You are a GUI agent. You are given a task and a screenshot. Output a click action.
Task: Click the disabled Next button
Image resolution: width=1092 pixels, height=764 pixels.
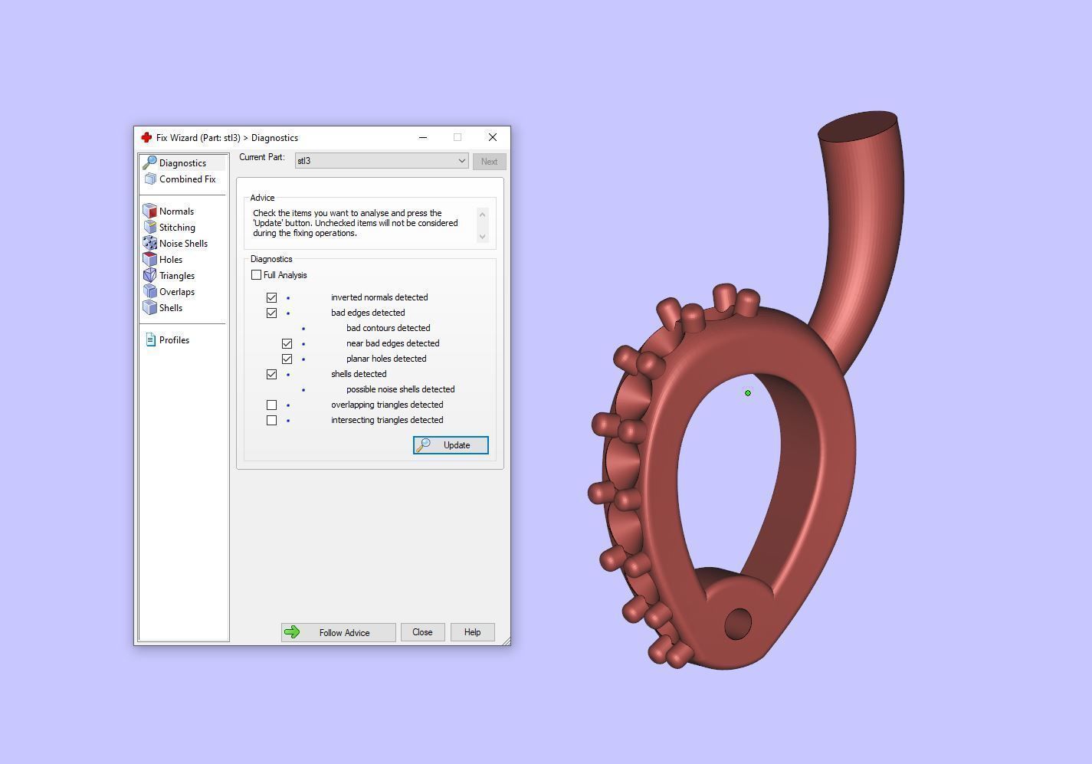coord(489,162)
